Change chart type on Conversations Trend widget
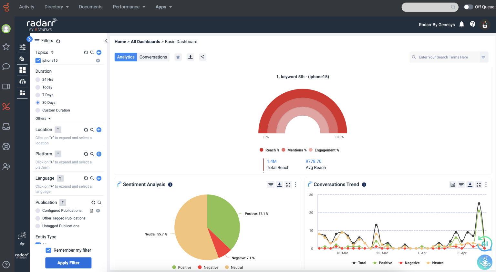 tap(452, 184)
